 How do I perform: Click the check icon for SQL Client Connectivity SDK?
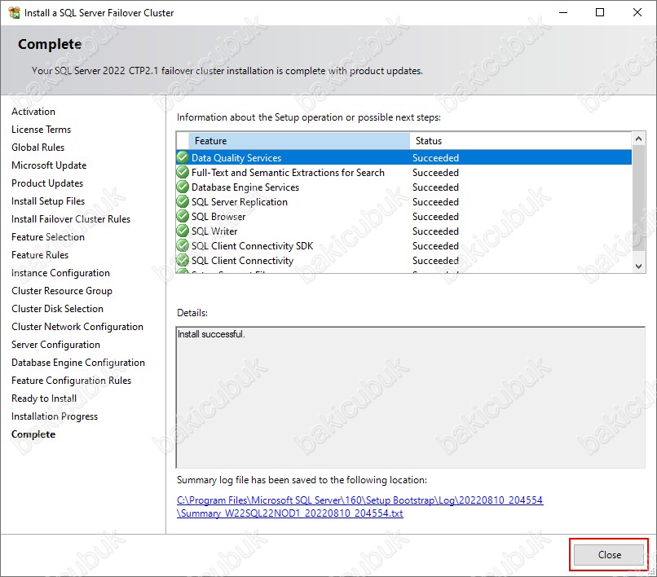pyautogui.click(x=183, y=245)
